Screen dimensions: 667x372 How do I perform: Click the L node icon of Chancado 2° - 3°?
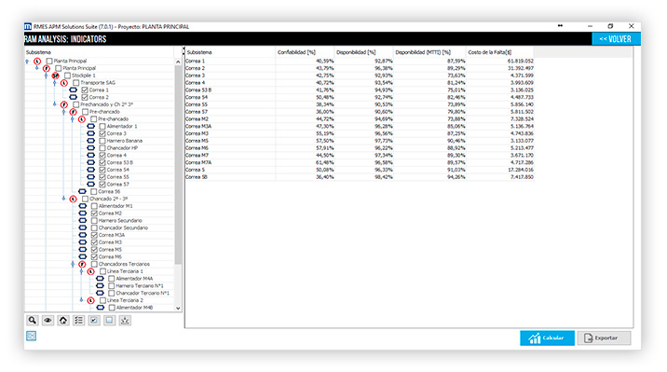pyautogui.click(x=74, y=199)
